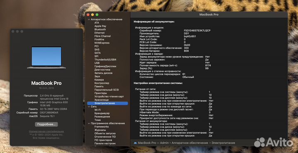Collapse the Сеть section chevron
The height and width of the screenshot is (153, 298).
(x=89, y=107)
